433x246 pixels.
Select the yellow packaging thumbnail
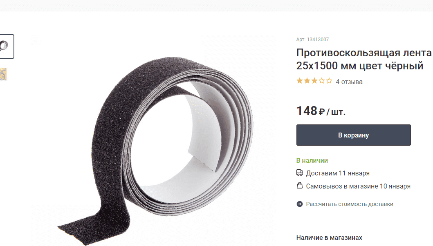coord(3,74)
